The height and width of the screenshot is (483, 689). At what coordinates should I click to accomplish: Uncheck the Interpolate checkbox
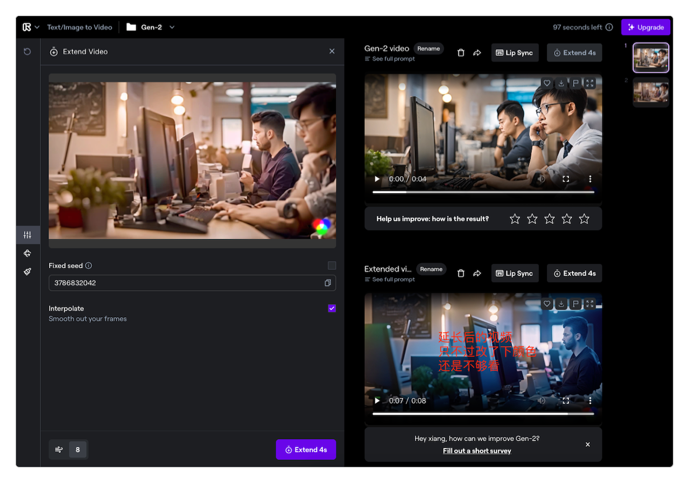[332, 308]
